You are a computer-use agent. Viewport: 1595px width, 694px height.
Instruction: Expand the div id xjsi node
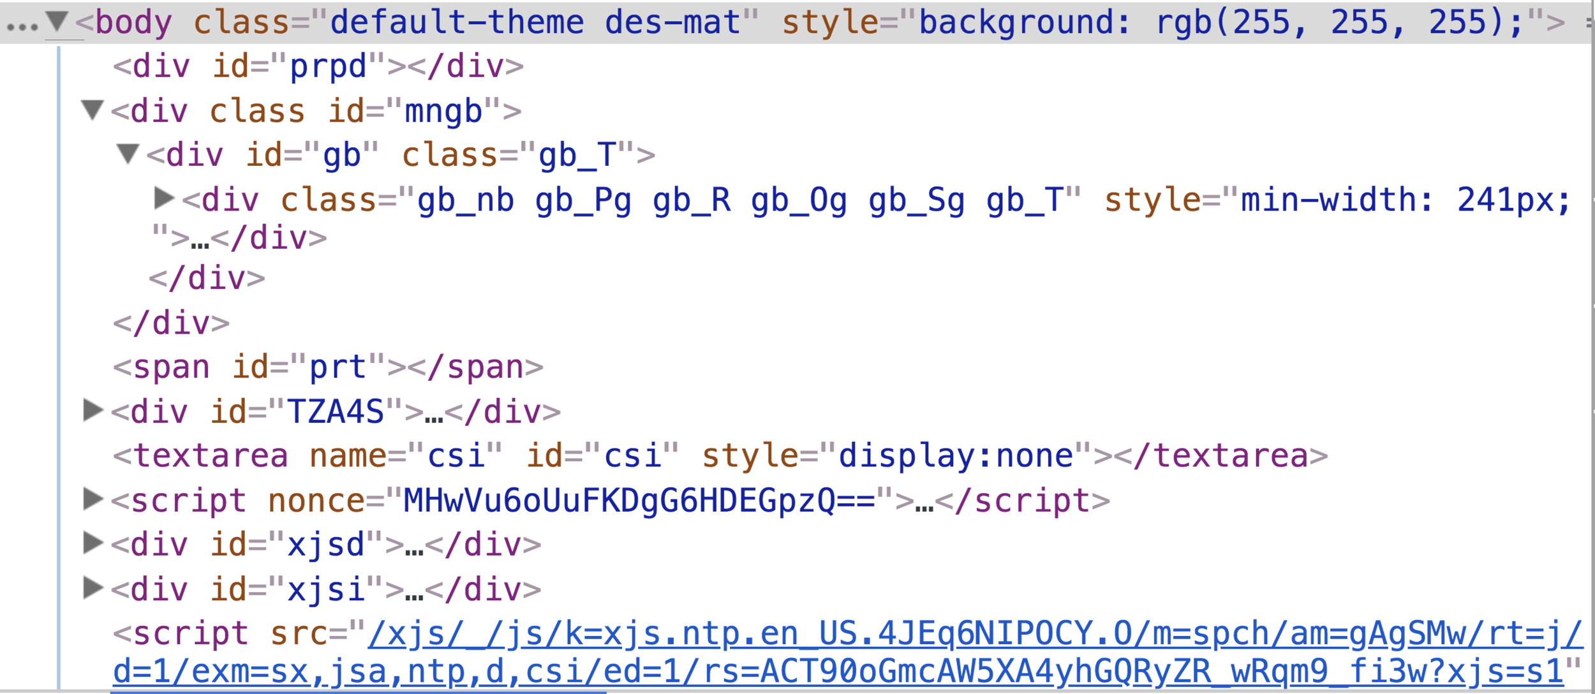(93, 588)
